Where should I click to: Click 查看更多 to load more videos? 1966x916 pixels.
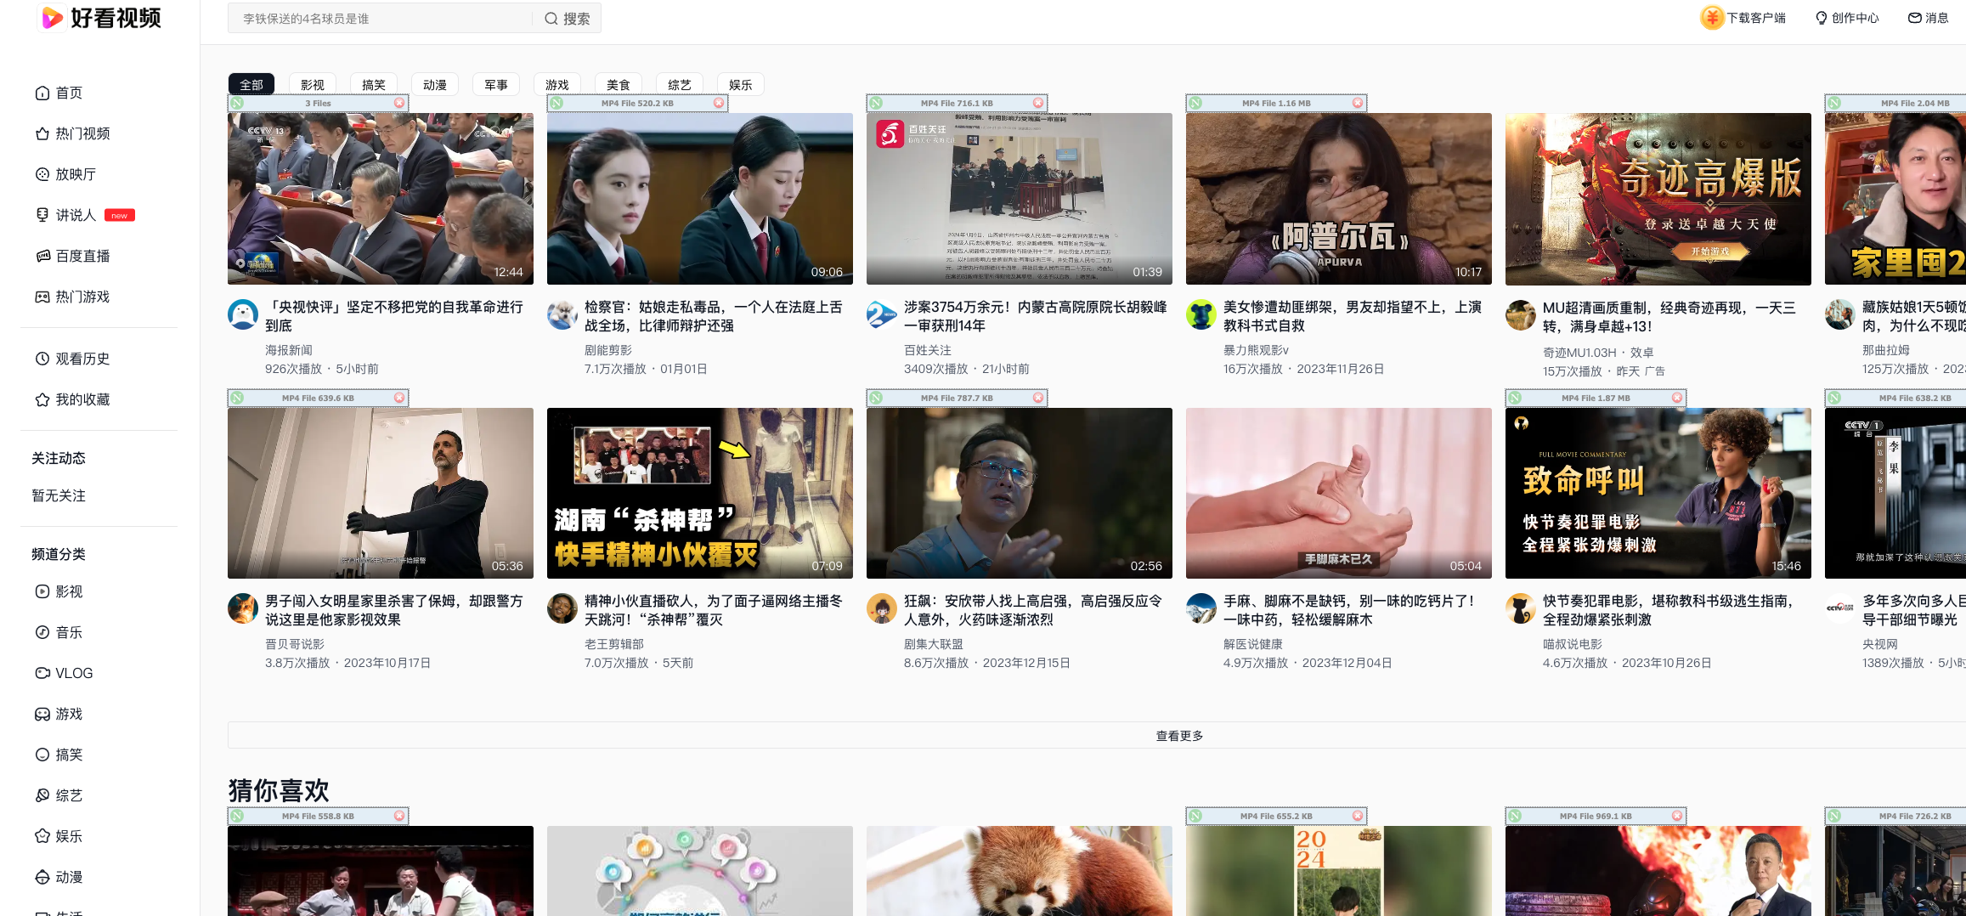[1179, 736]
